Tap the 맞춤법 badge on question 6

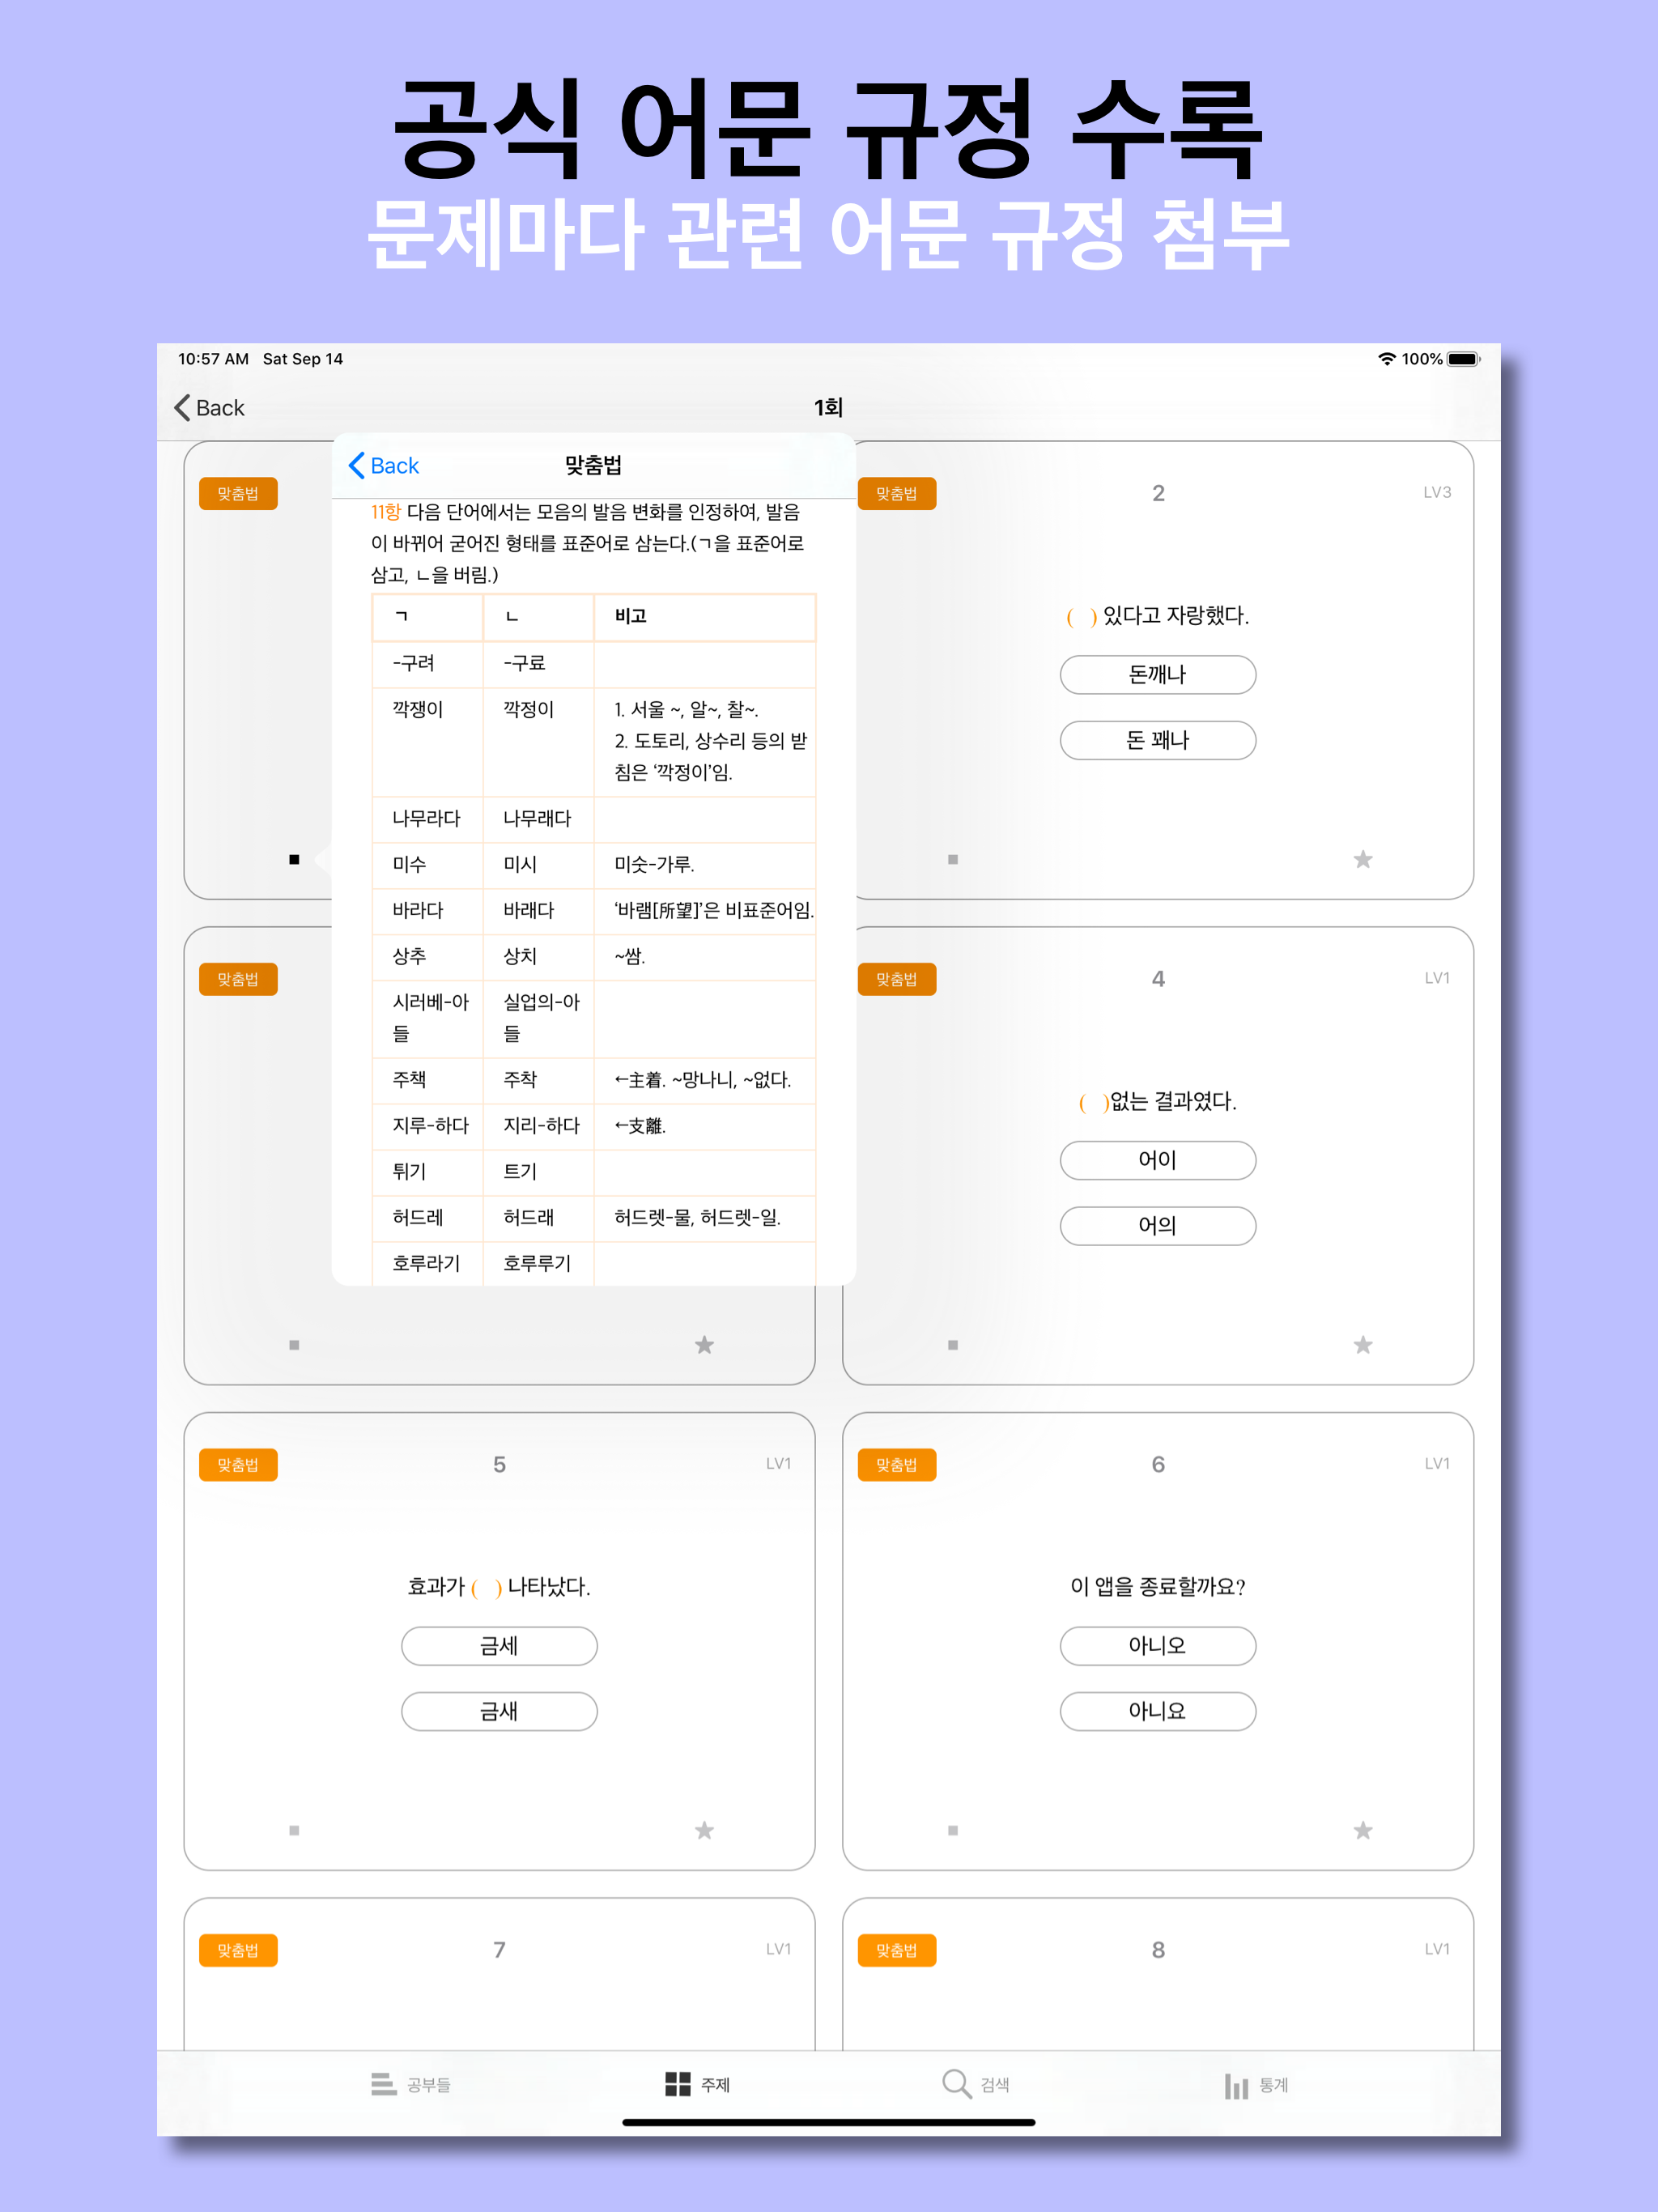[897, 1464]
